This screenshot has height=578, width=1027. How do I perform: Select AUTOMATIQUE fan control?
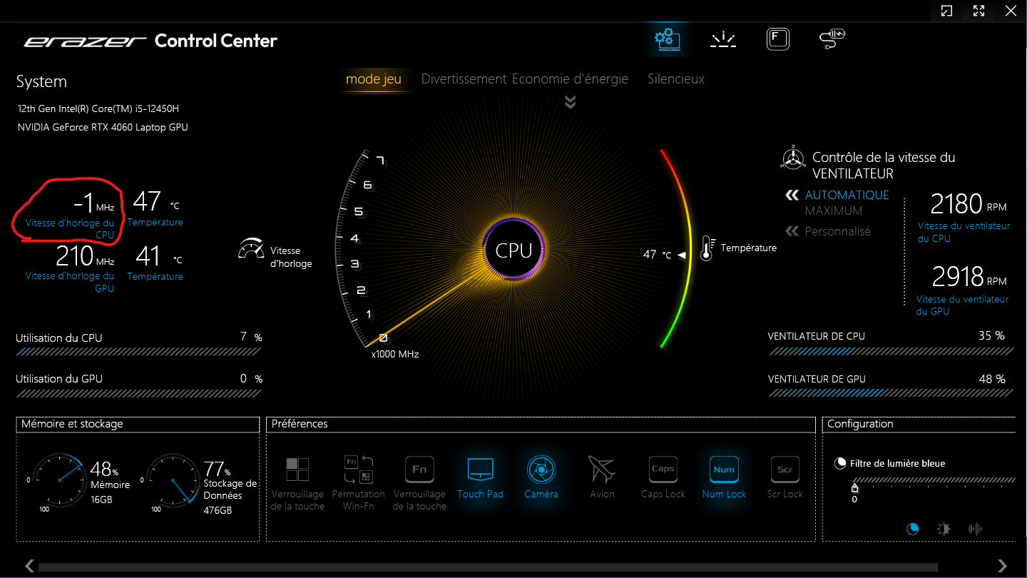click(847, 194)
